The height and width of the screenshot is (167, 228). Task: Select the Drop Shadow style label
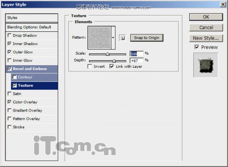(x=25, y=35)
